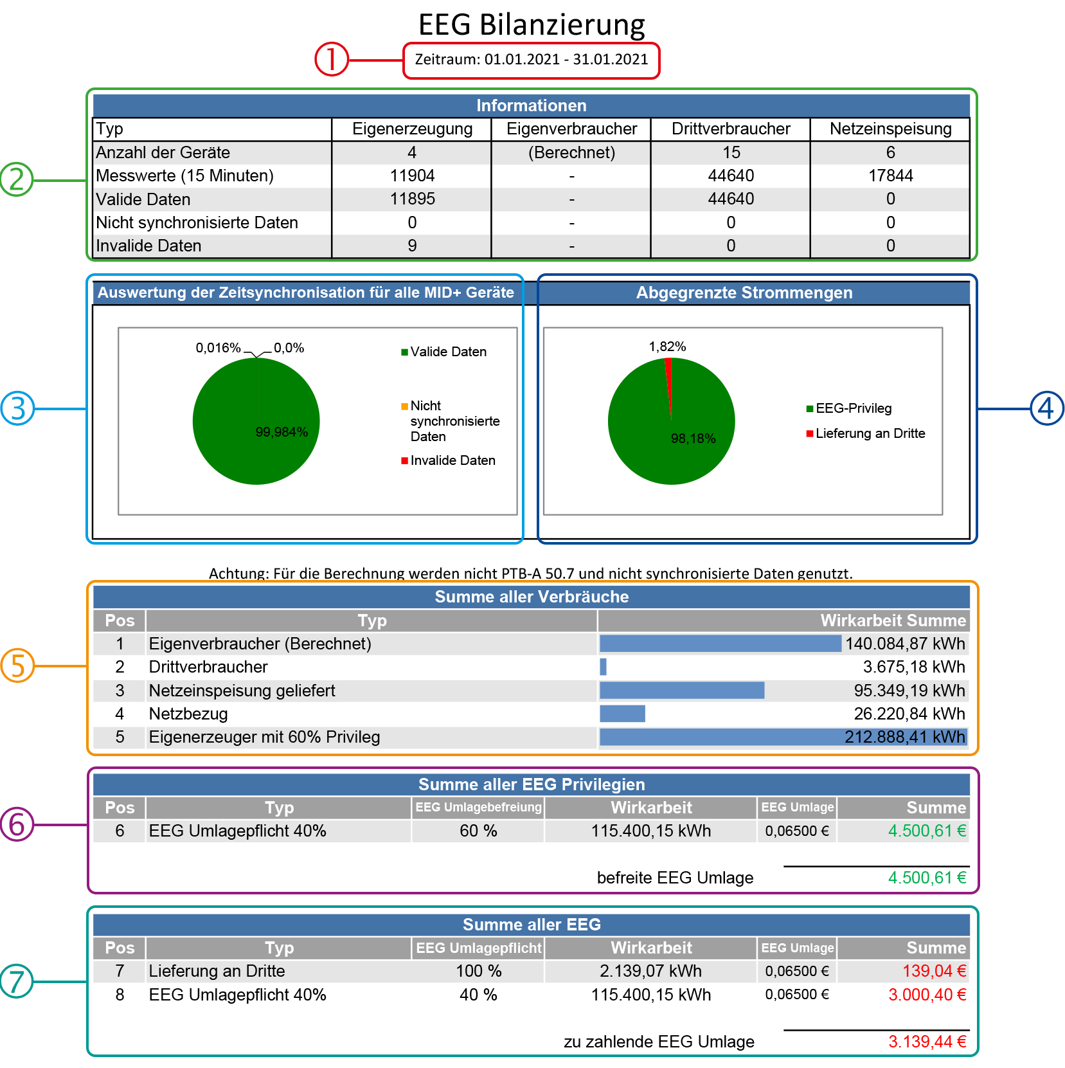Click the Netzbezug bar in Wirkarbeit Summe
The image size is (1065, 1068).
click(622, 714)
